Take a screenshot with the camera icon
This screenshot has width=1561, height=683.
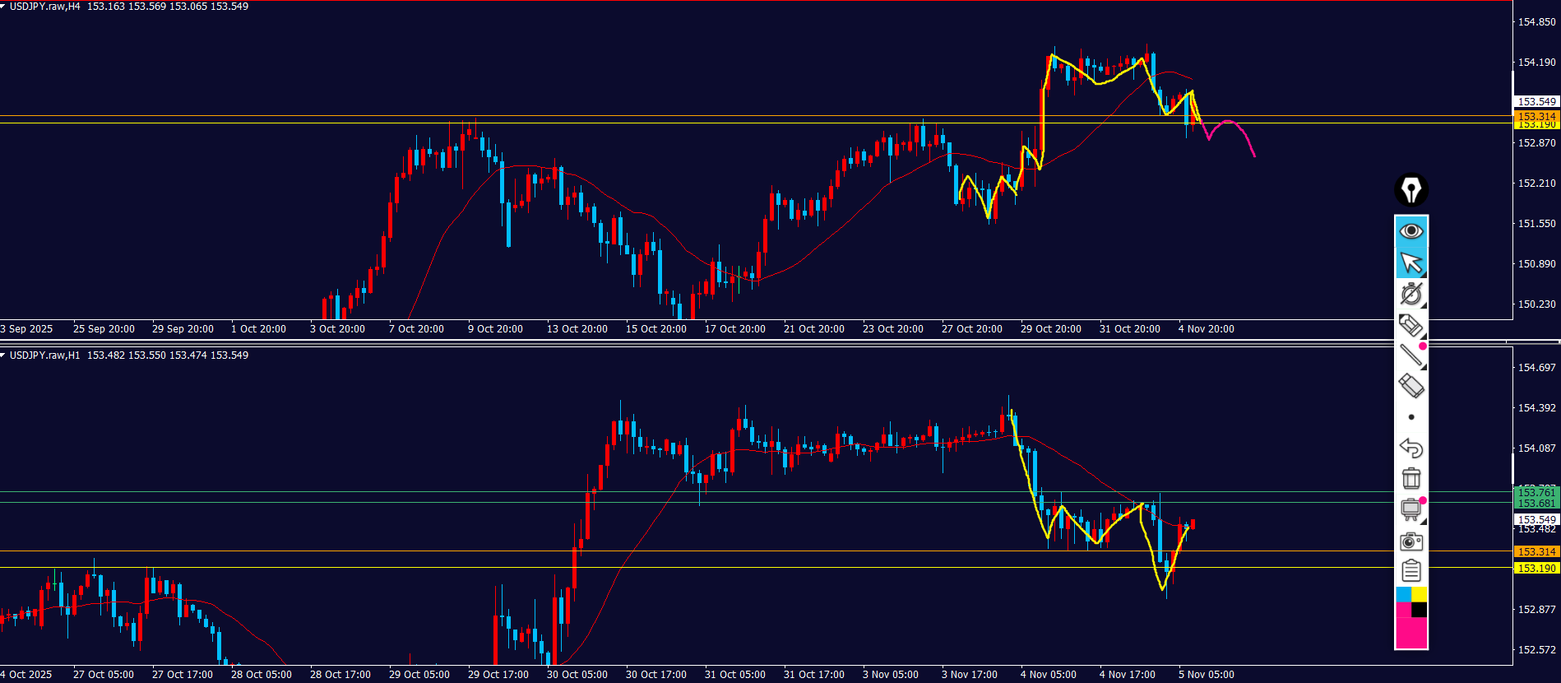coord(1411,541)
